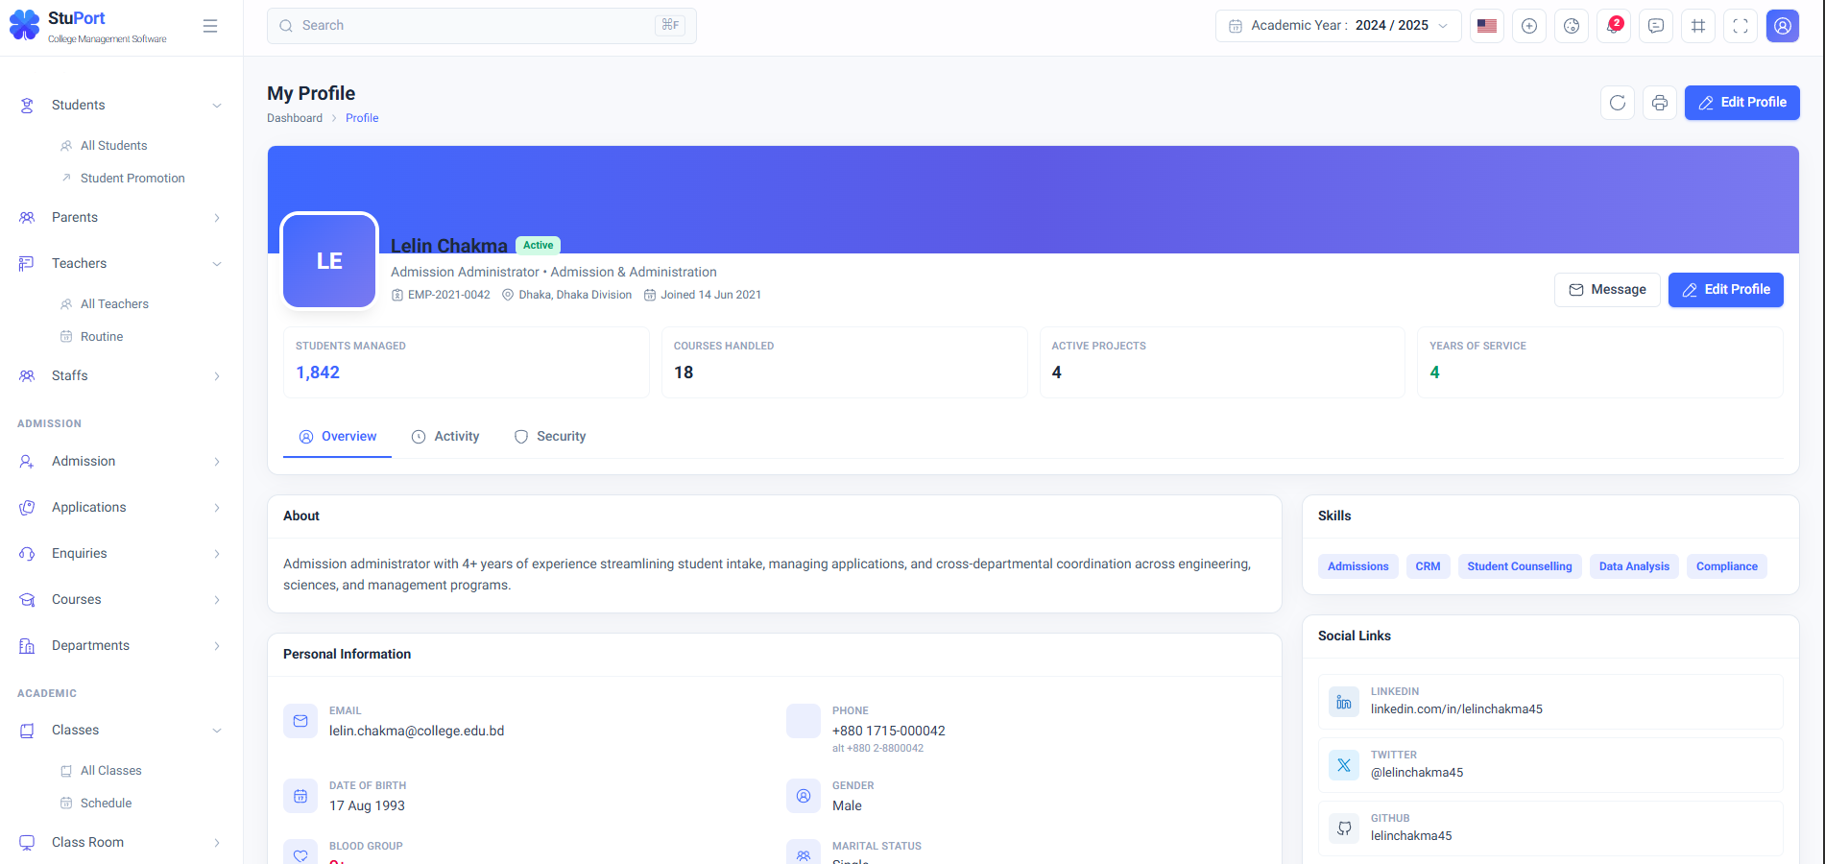Expand the Courses menu chevron
This screenshot has height=864, width=1825.
coord(217,600)
